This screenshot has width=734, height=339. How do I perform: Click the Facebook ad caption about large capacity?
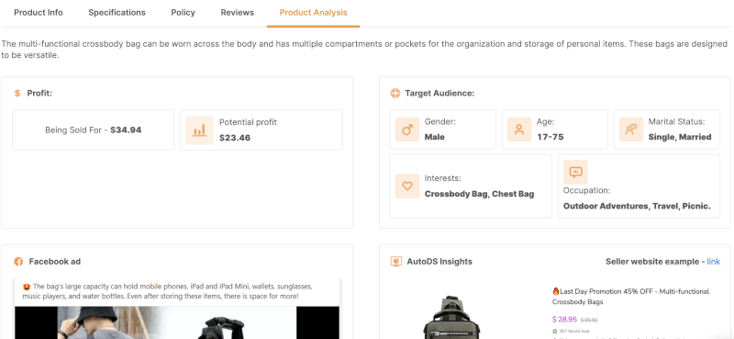click(167, 291)
